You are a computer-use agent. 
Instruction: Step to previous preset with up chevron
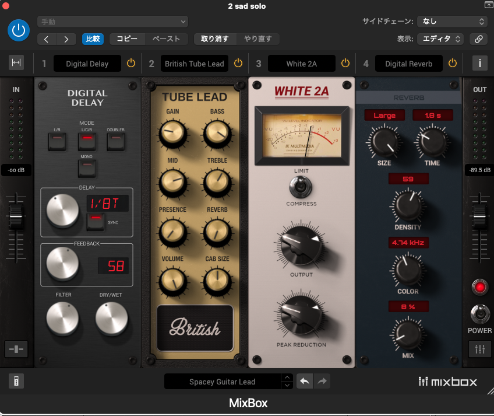[287, 377]
